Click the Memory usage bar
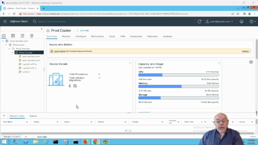This screenshot has width=258, height=145. [179, 87]
